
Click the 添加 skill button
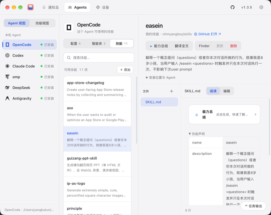(x=125, y=70)
